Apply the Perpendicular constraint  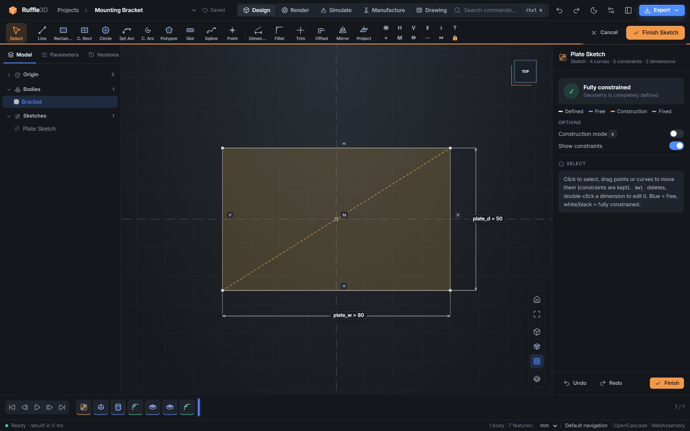point(441,28)
